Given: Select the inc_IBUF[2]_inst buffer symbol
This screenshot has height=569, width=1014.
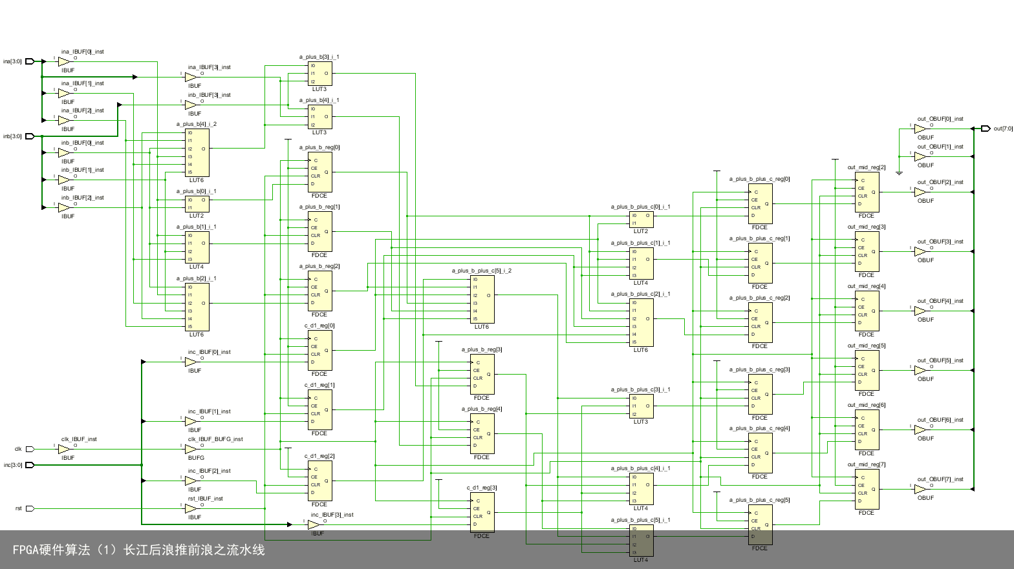Looking at the screenshot, I should (x=191, y=481).
